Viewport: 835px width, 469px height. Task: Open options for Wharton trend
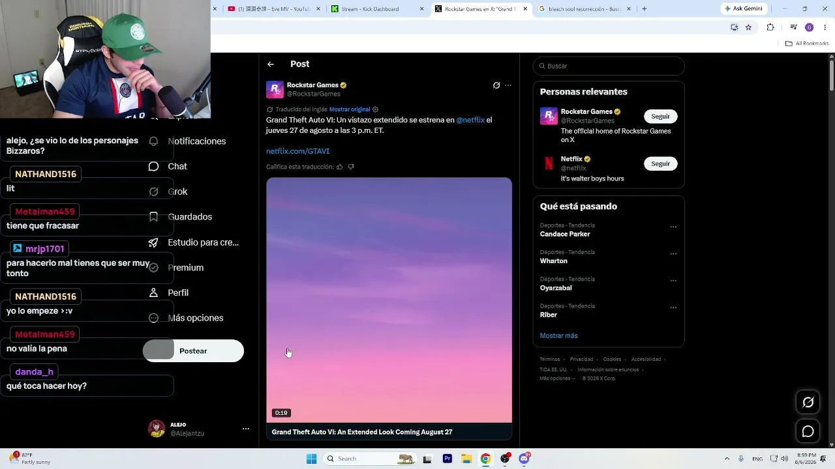pyautogui.click(x=673, y=253)
